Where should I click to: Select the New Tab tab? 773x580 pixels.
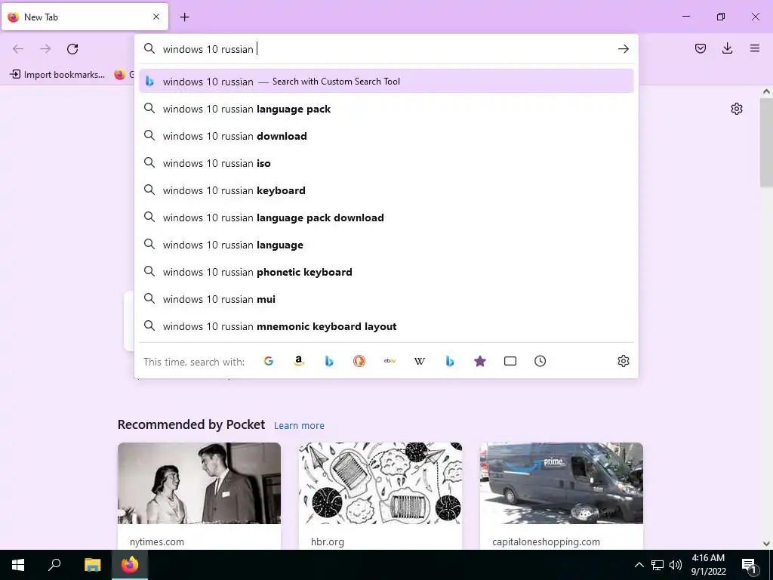coord(85,17)
